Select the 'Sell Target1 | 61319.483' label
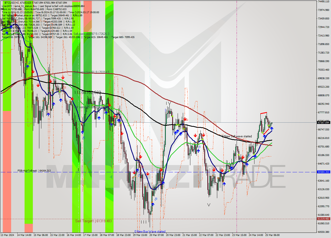 click(93, 221)
